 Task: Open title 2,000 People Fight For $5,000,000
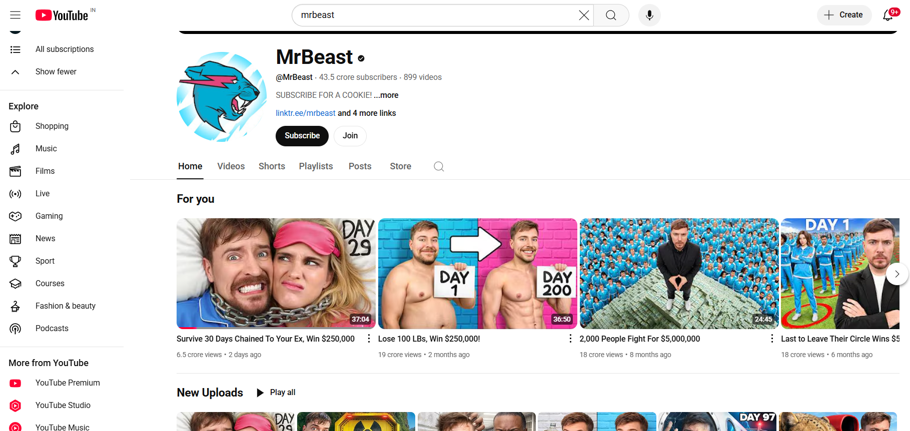point(640,339)
